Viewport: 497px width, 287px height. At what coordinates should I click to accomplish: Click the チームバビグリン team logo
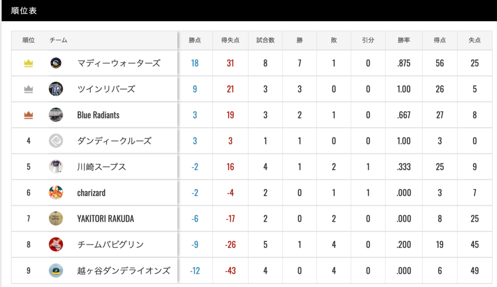56,244
